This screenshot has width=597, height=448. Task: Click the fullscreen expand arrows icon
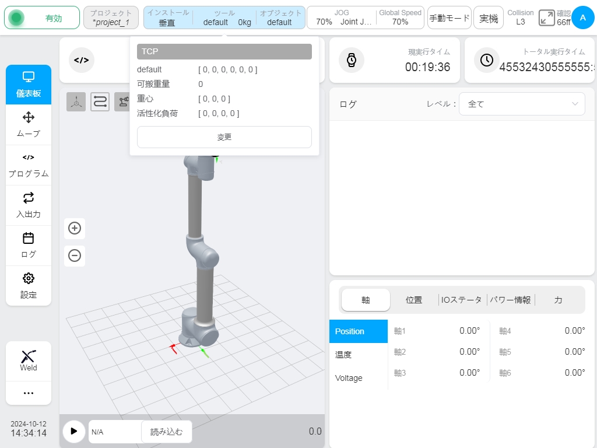coord(546,18)
